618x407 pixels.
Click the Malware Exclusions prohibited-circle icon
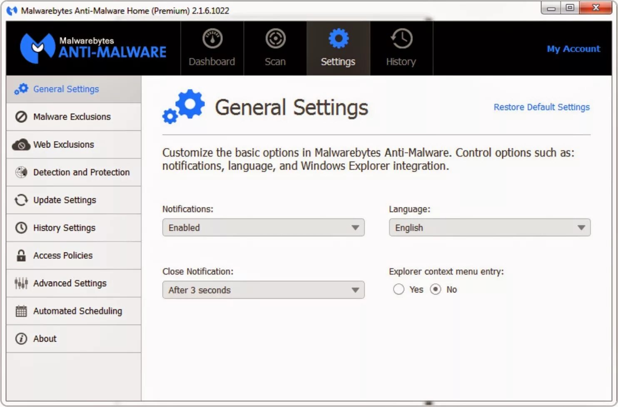(x=21, y=117)
